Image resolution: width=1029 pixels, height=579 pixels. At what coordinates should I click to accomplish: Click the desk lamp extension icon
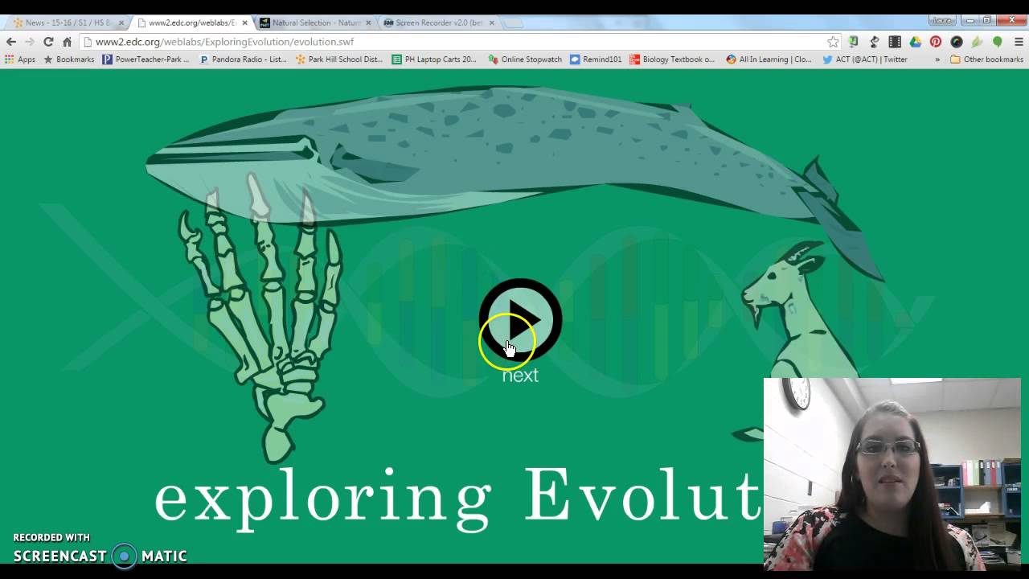[x=874, y=42]
